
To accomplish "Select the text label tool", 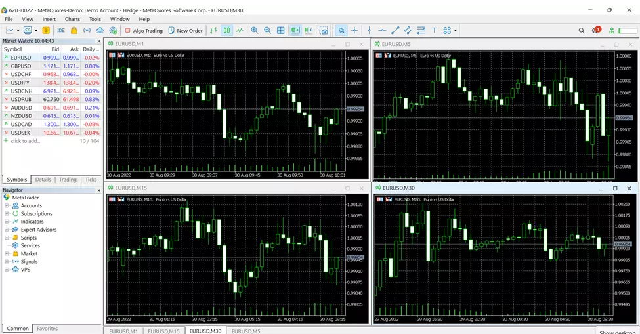I will pos(434,30).
